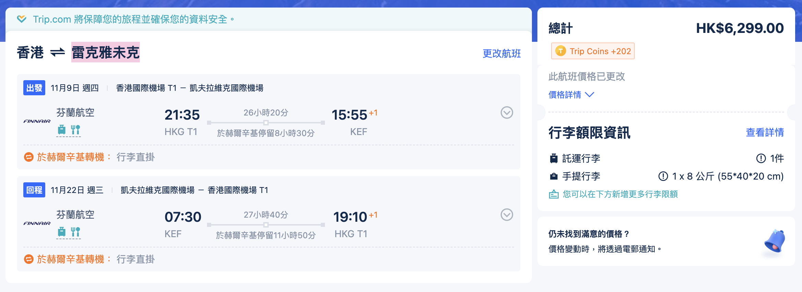Open the 查看詳情 baggage details link
This screenshot has height=292, width=802.
tap(765, 132)
